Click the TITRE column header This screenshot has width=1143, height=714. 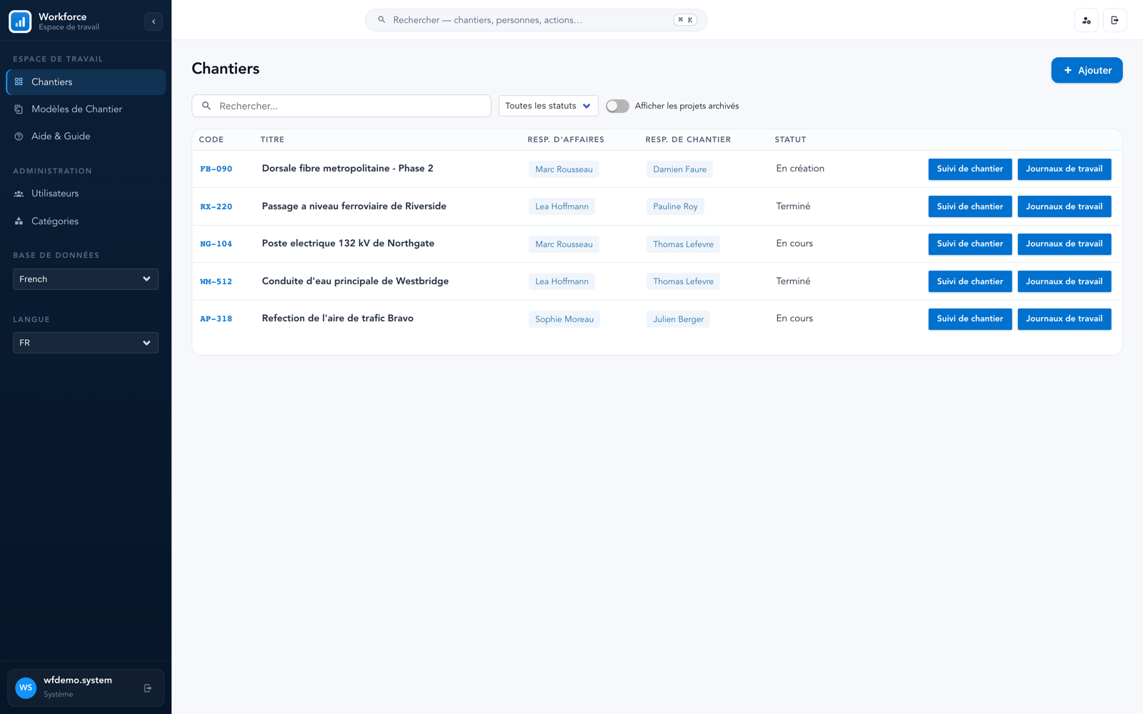pyautogui.click(x=272, y=140)
